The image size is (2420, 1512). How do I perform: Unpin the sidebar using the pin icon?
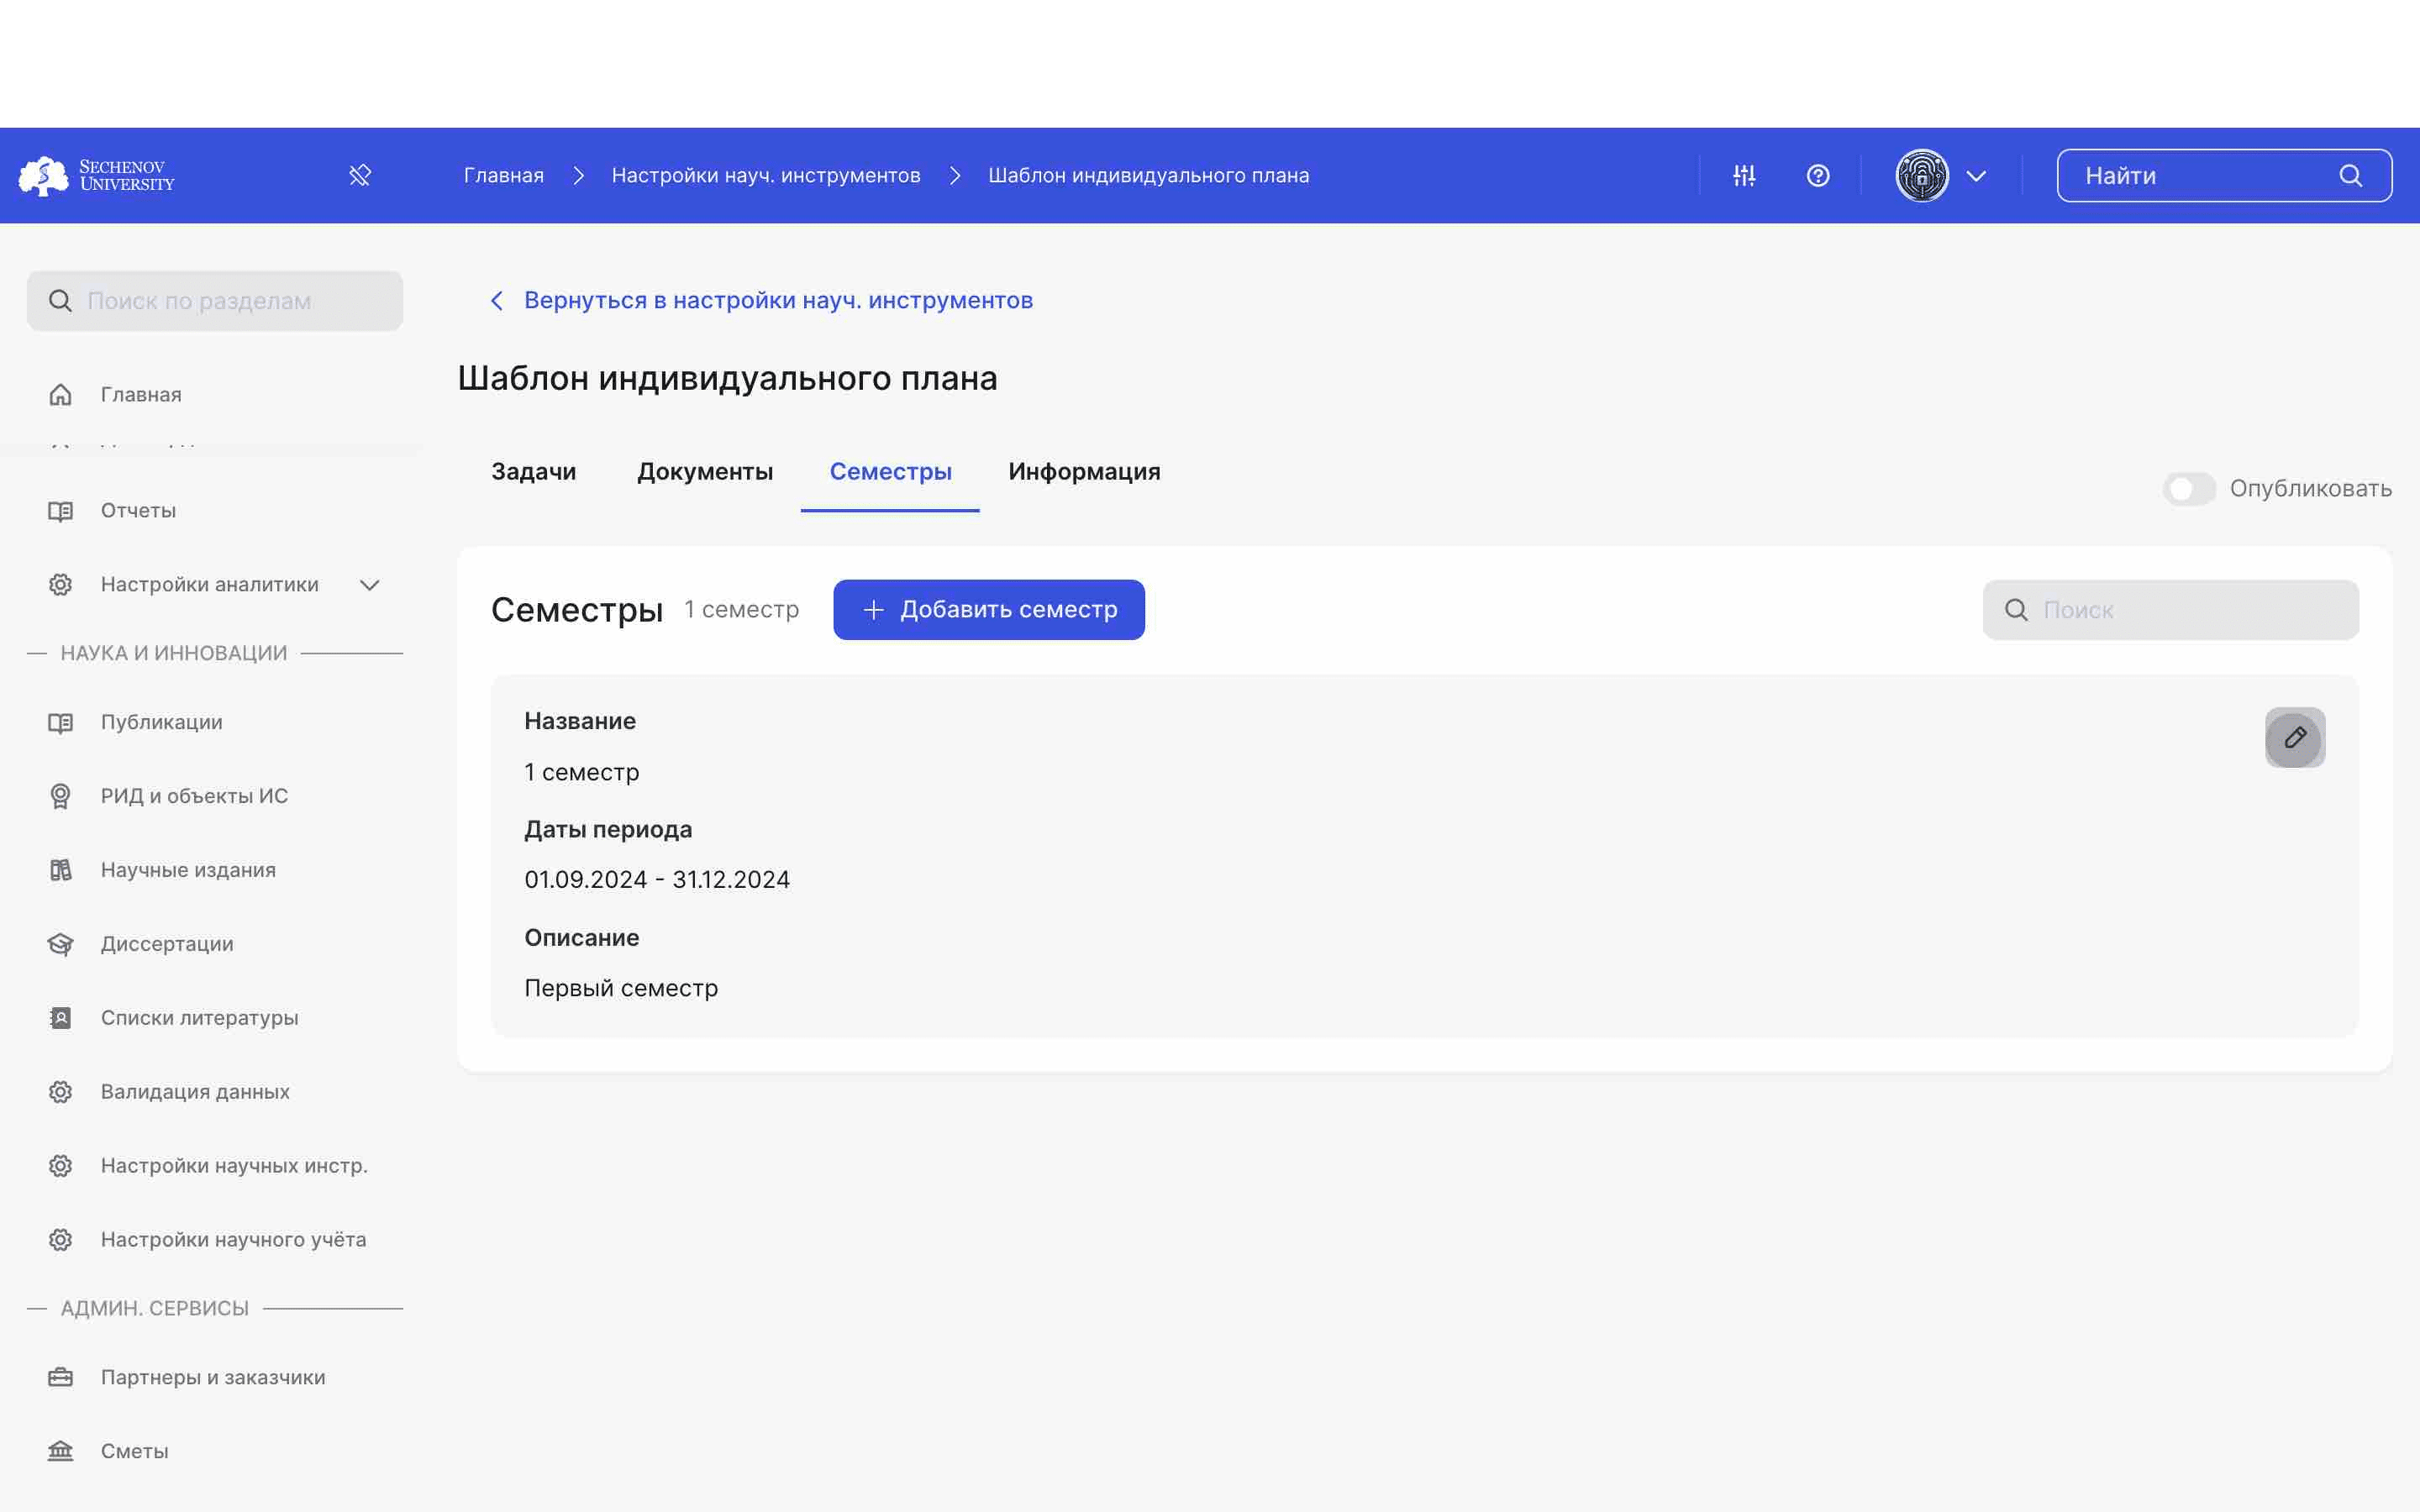tap(360, 175)
